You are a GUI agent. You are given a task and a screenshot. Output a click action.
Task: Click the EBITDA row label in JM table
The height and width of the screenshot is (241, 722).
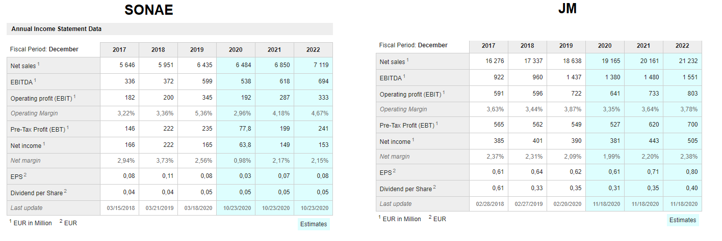tap(391, 78)
